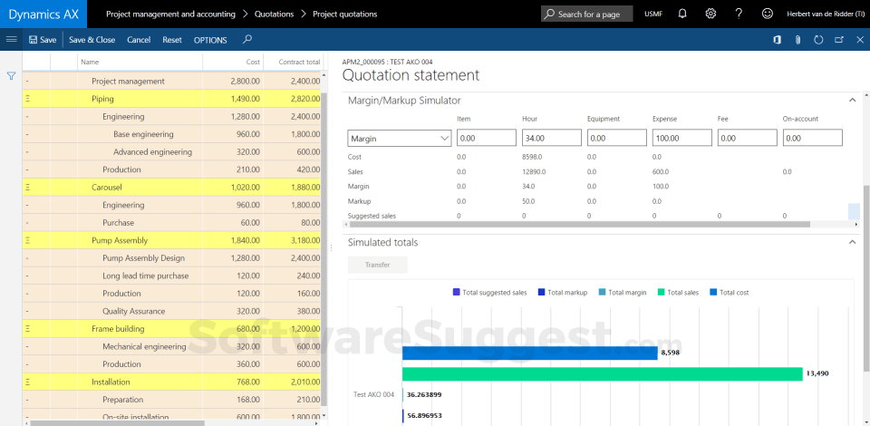Open the filter pane funnel icon
This screenshot has height=426, width=870.
tap(11, 76)
